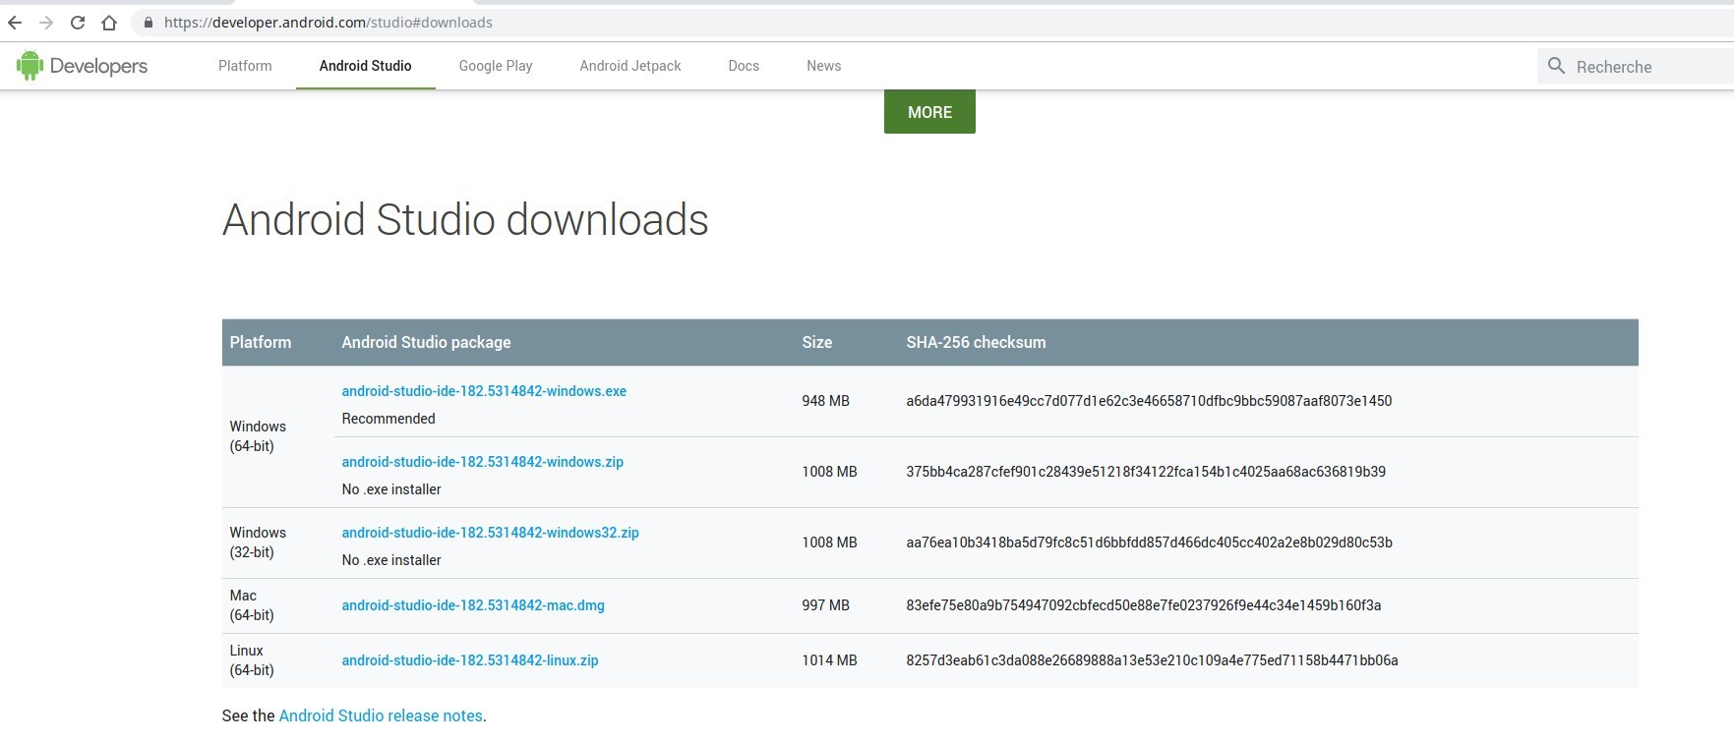Download the linux.zip package

[x=470, y=660]
